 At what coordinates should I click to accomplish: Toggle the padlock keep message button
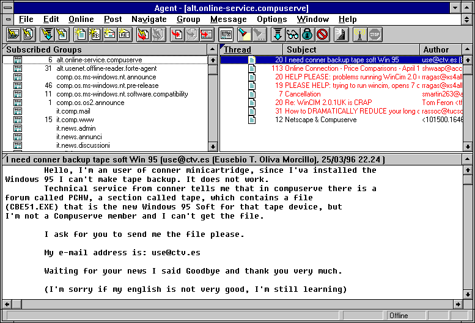pyautogui.click(x=307, y=34)
